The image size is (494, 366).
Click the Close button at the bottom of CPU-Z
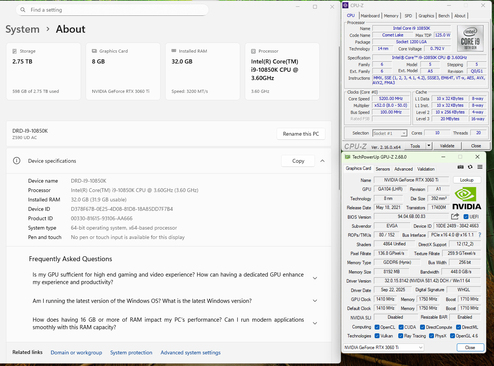(x=476, y=146)
